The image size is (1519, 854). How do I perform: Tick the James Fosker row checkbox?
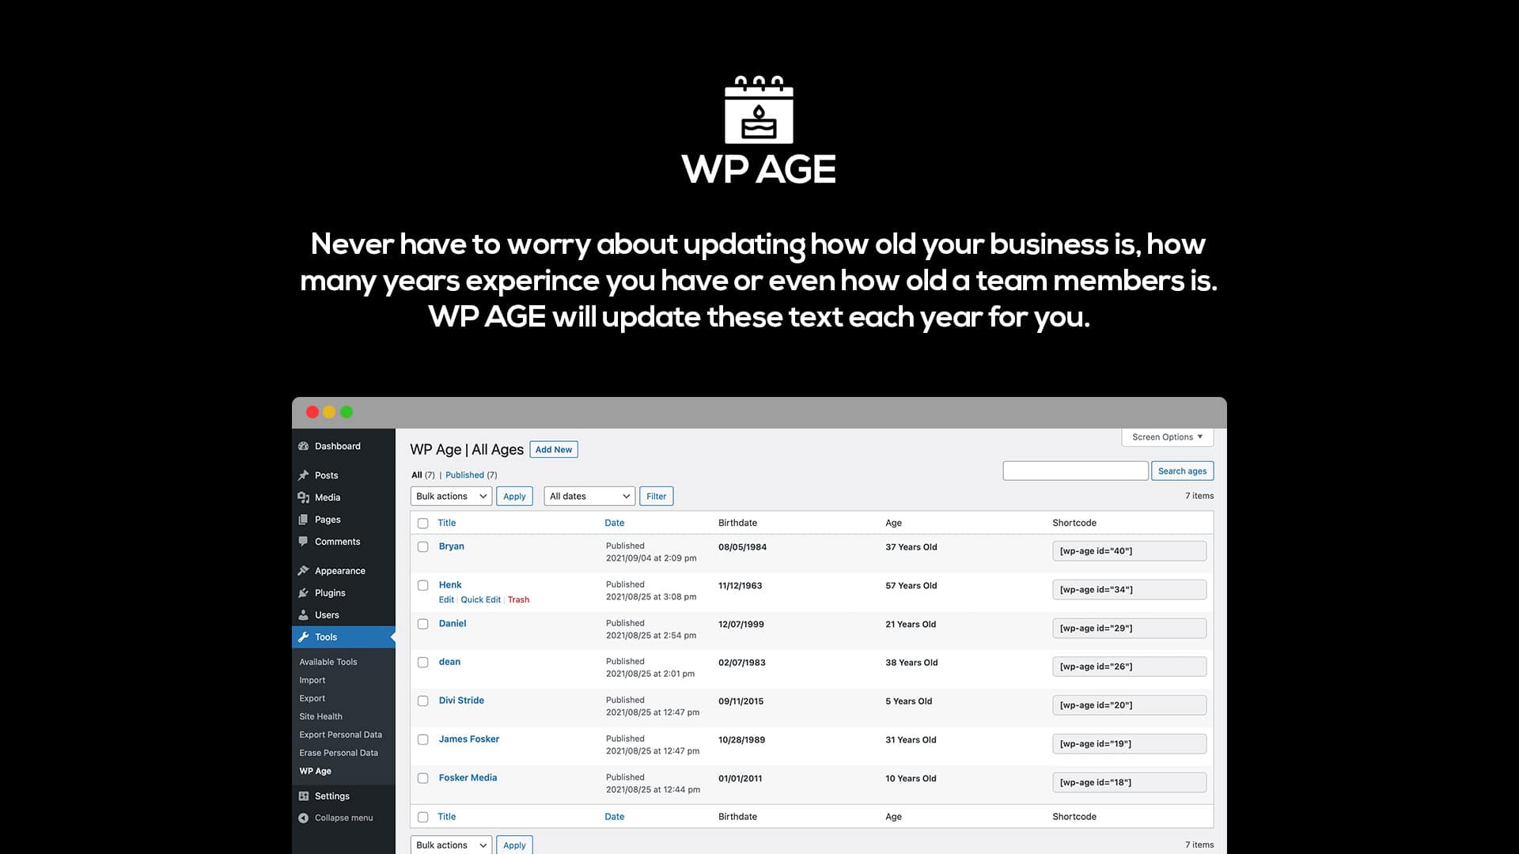click(422, 740)
